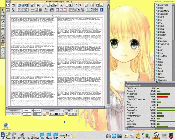This screenshot has height=140, width=175.
Task: Click the 5pt size field
Action: (69, 111)
